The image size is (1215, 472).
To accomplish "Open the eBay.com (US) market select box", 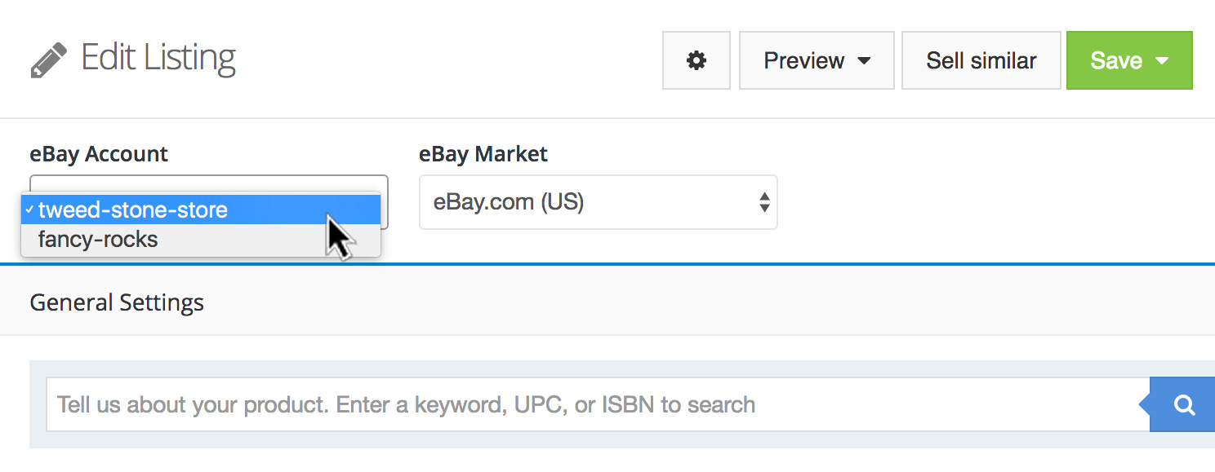I will tap(588, 202).
